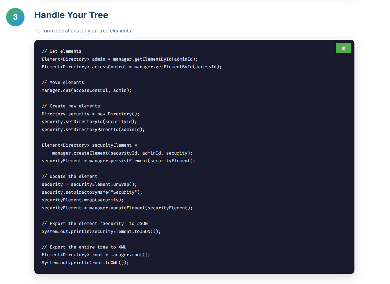The image size is (390, 284).
Task: Click the securityElement.toJSON() print statement
Action: [101, 231]
